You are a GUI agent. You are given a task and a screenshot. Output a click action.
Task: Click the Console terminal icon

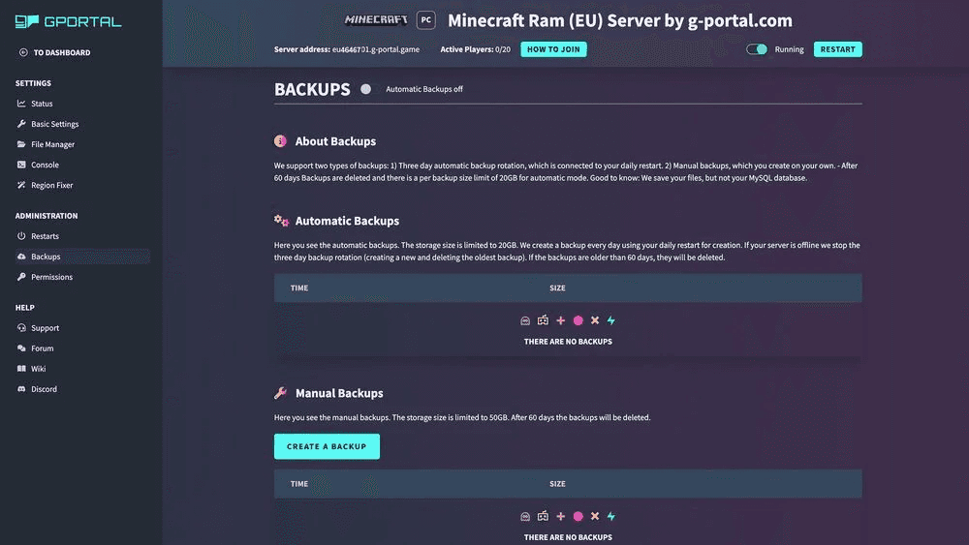pos(21,165)
